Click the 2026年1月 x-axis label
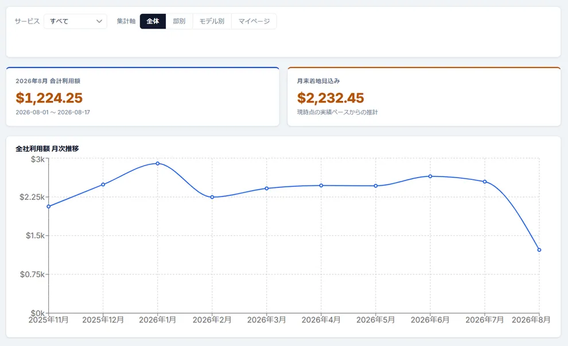The image size is (568, 346). pos(158,320)
